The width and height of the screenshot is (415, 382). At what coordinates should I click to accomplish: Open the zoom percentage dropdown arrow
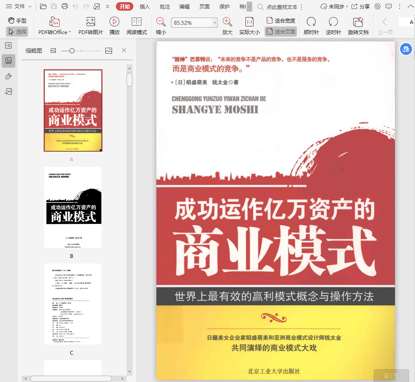tap(215, 23)
